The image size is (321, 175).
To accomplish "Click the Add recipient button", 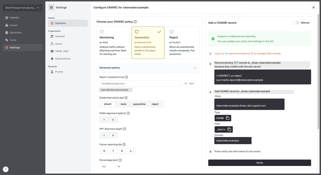I will point(189,83).
